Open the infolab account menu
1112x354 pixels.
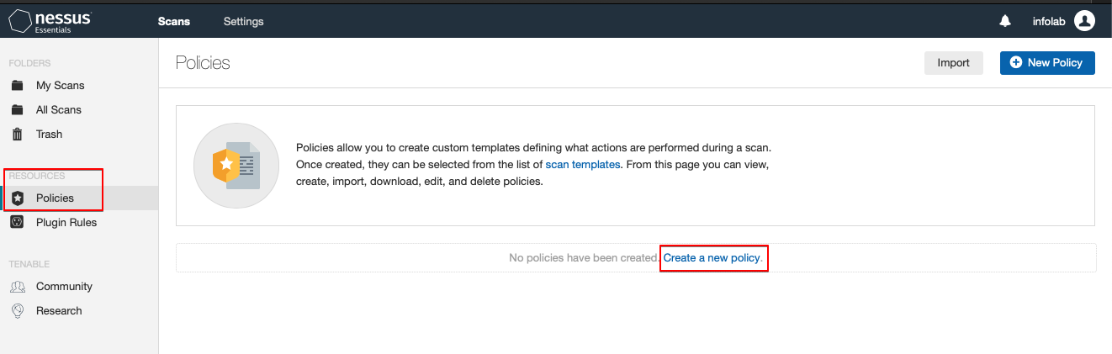(1049, 22)
